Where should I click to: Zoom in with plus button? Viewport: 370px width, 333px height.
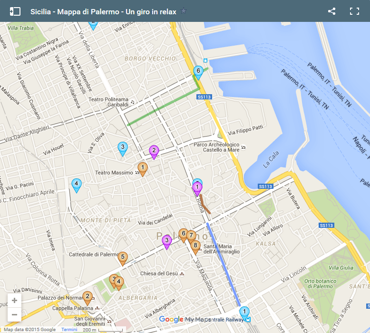(14, 301)
